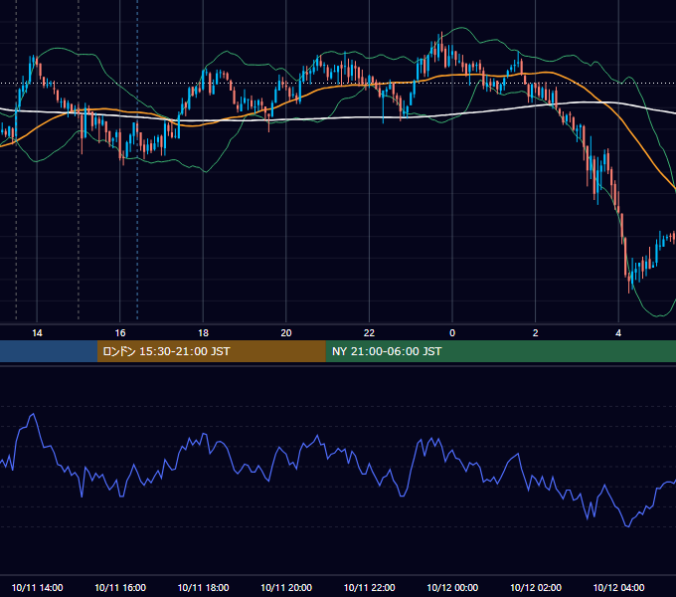Image resolution: width=676 pixels, height=597 pixels.
Task: Click the 16 hour axis label
Action: click(x=120, y=333)
